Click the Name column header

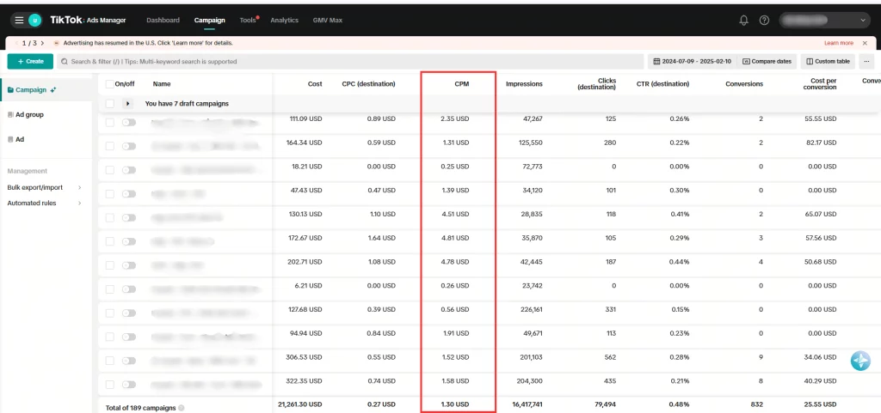[162, 84]
